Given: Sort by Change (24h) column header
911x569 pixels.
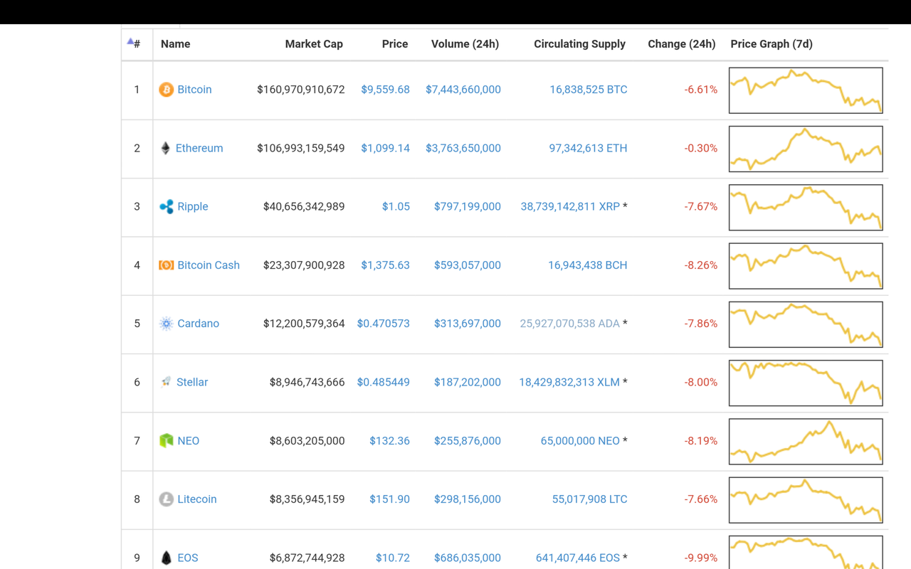Looking at the screenshot, I should [681, 44].
